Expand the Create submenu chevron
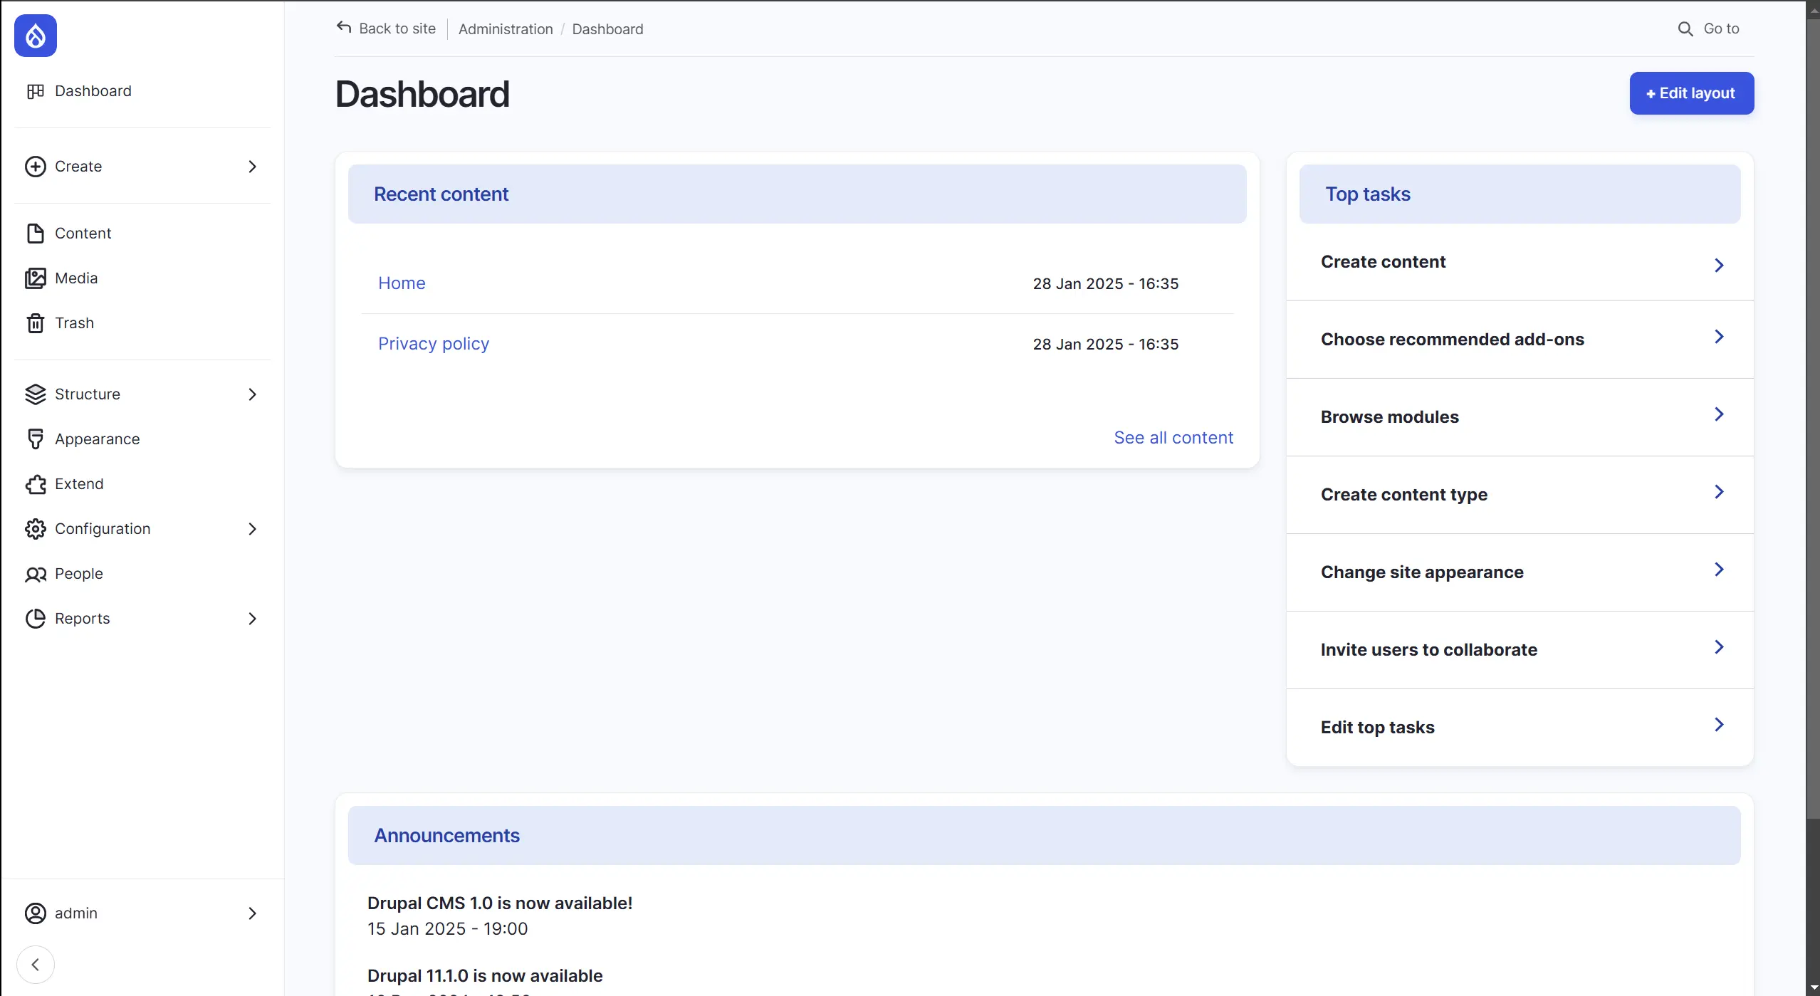Image resolution: width=1820 pixels, height=996 pixels. pos(252,167)
